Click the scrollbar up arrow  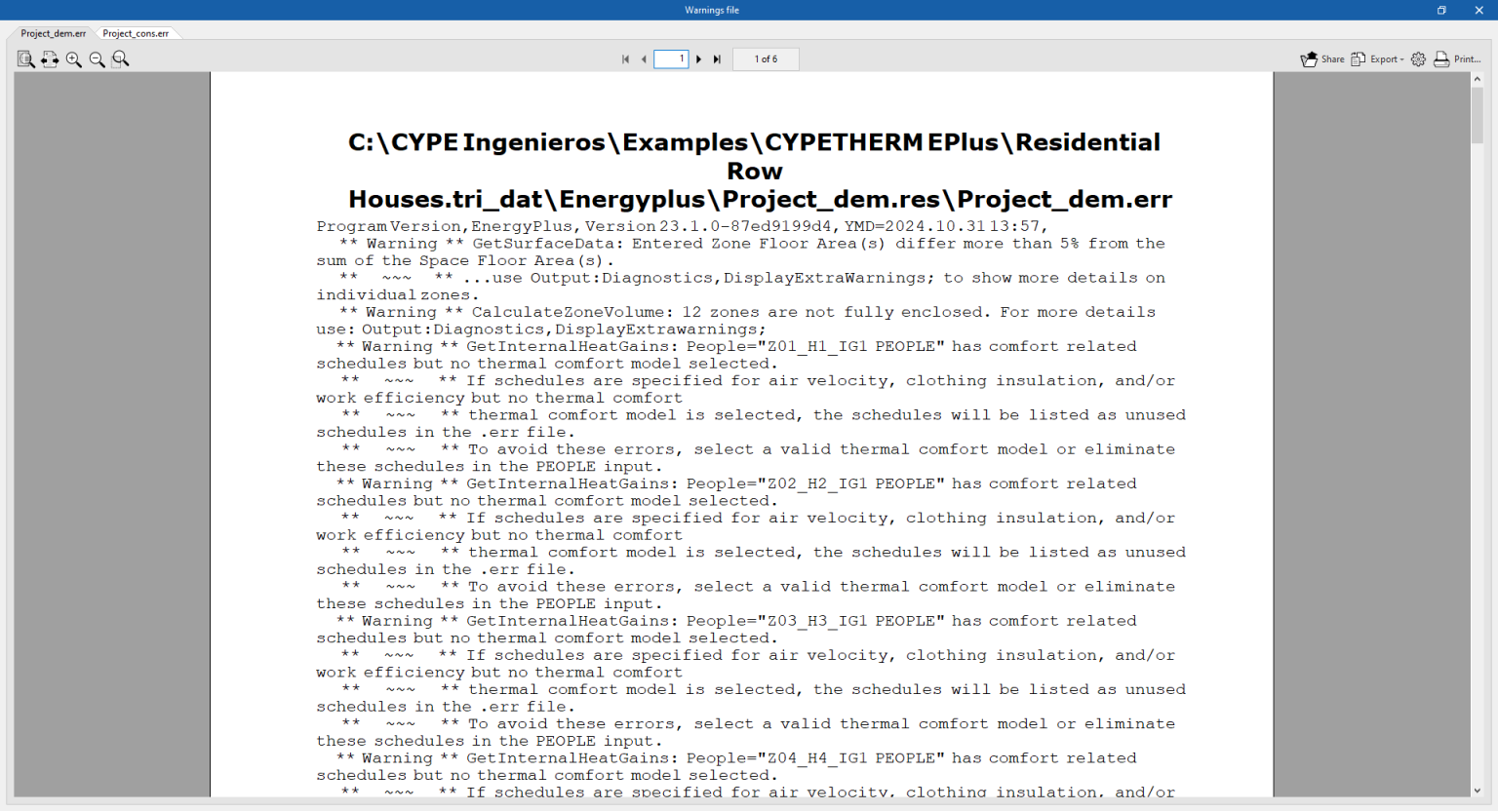[x=1478, y=79]
